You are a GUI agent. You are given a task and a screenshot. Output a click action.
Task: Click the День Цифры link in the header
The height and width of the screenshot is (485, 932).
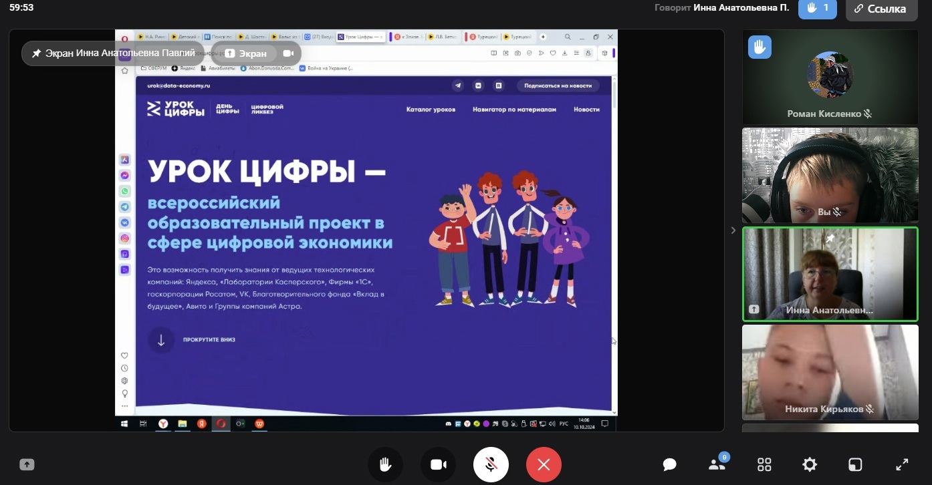(227, 109)
